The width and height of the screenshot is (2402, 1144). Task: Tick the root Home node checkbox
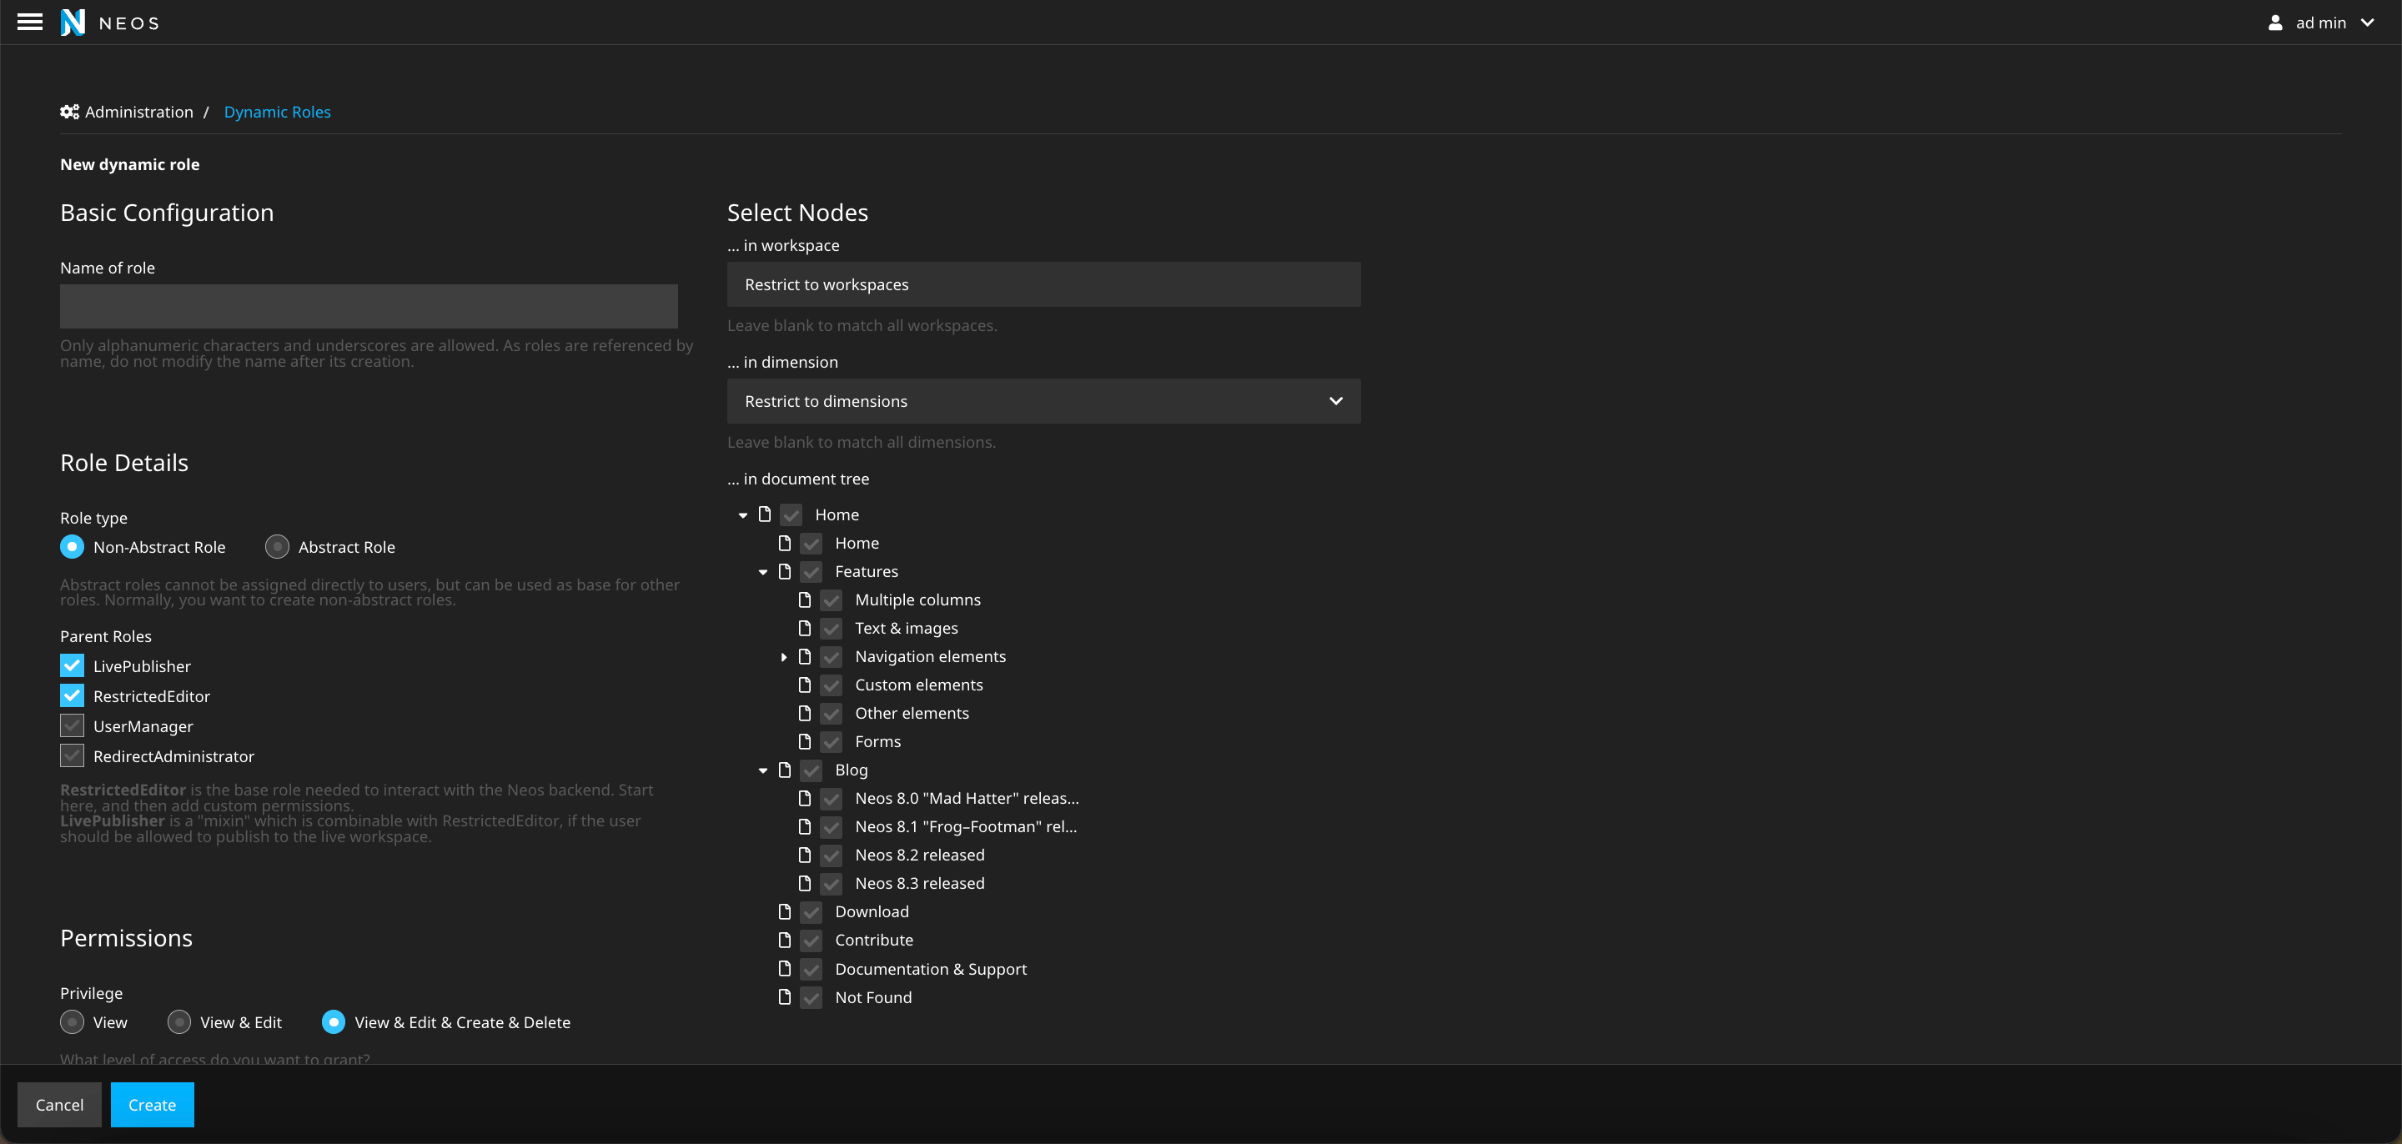791,514
